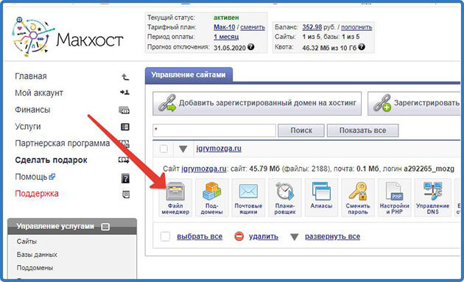Viewport: 464px width, 282px height.
Task: Click the логин a292265_mozg text
Action: [x=418, y=169]
